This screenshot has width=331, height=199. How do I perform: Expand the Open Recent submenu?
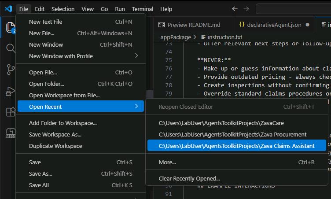click(81, 106)
